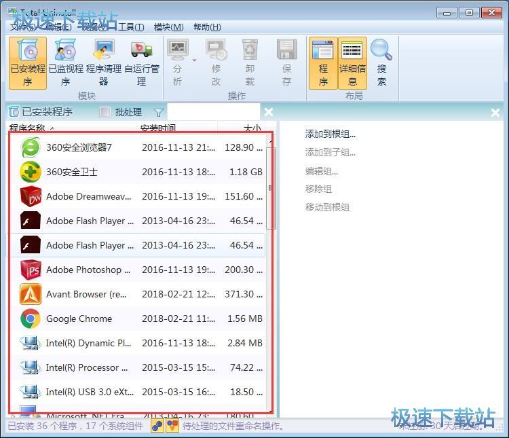The height and width of the screenshot is (438, 509).
Task: Select Intel(R) USB 3.0 eXt... icon
Action: point(31,392)
